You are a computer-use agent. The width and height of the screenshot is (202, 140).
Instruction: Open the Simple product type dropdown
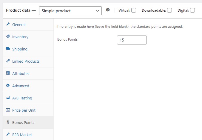click(x=70, y=11)
